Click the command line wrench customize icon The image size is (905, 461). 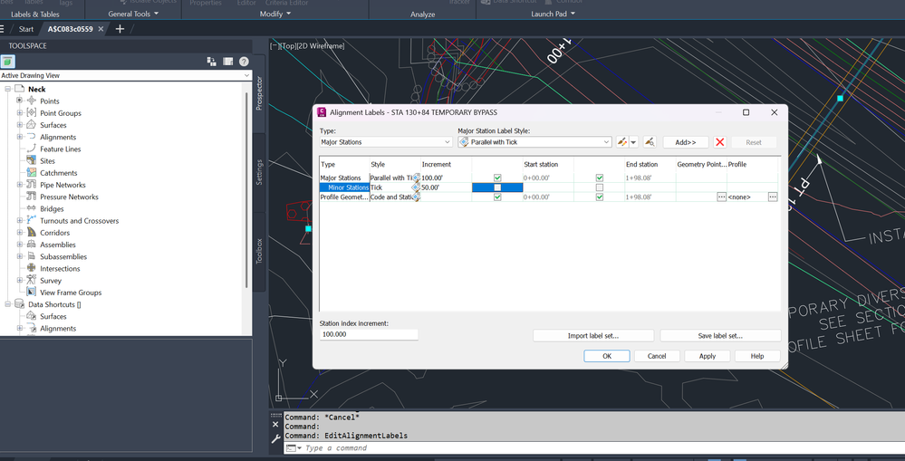coord(275,438)
